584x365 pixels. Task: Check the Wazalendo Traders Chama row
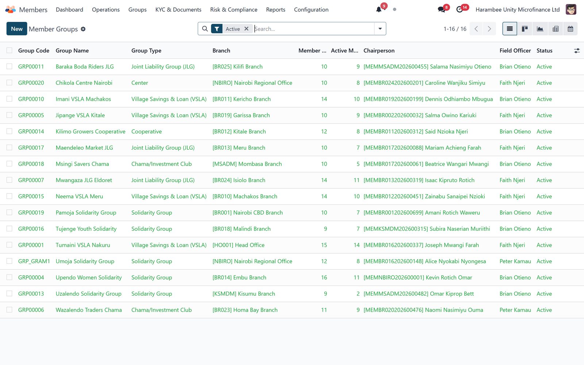pos(9,310)
